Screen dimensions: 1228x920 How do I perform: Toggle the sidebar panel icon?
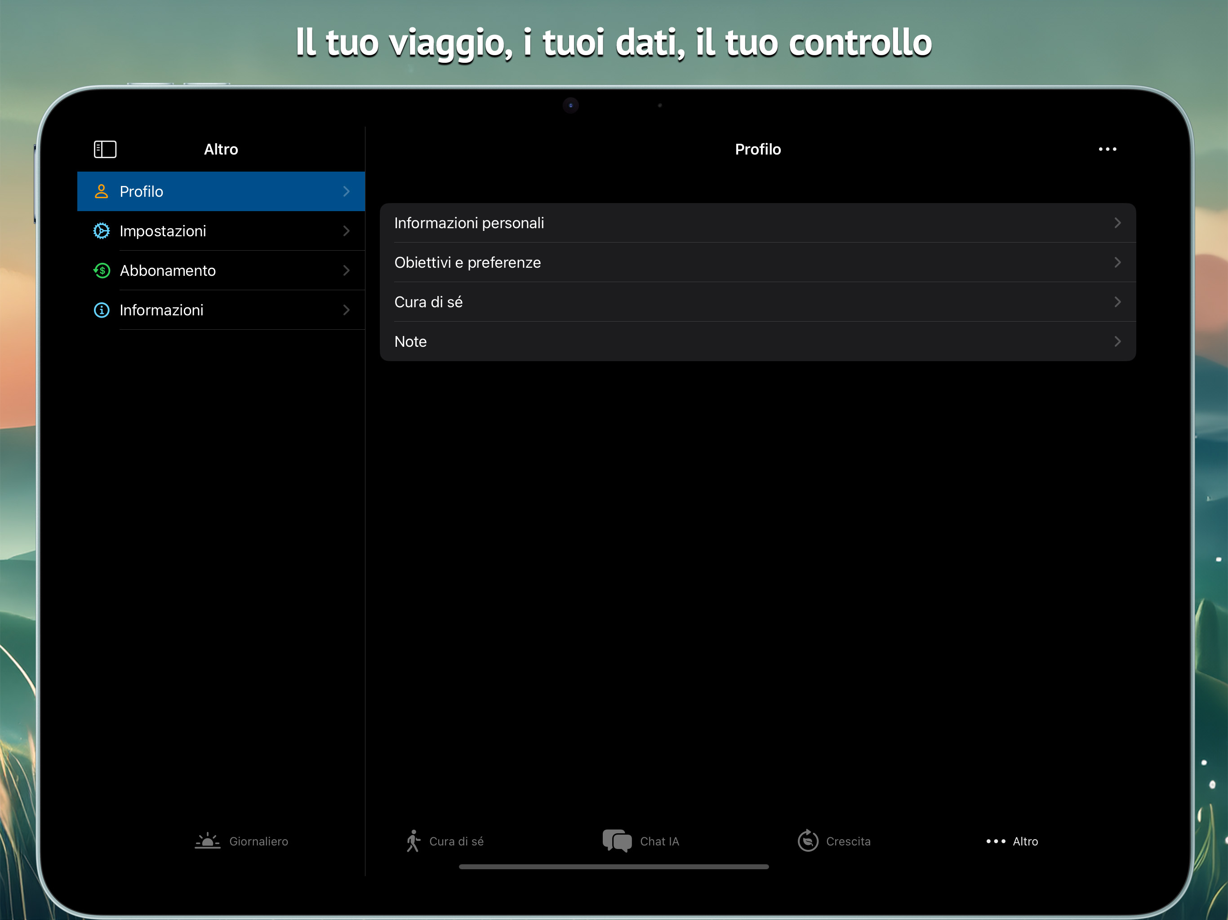coord(105,149)
